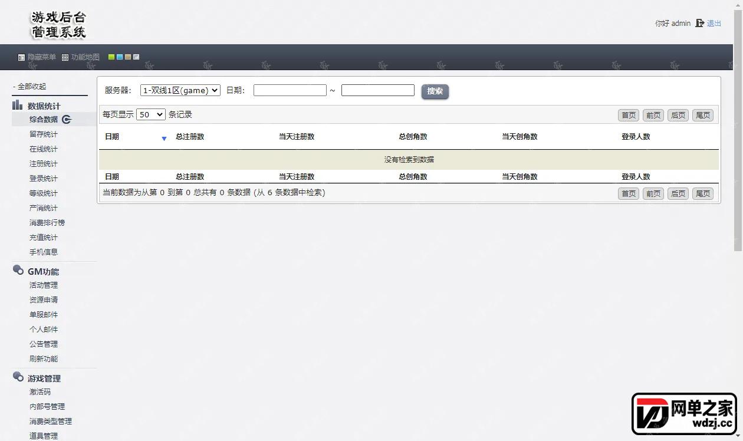The height and width of the screenshot is (441, 743).
Task: Click the 你好 admin greeting text
Action: pos(673,24)
